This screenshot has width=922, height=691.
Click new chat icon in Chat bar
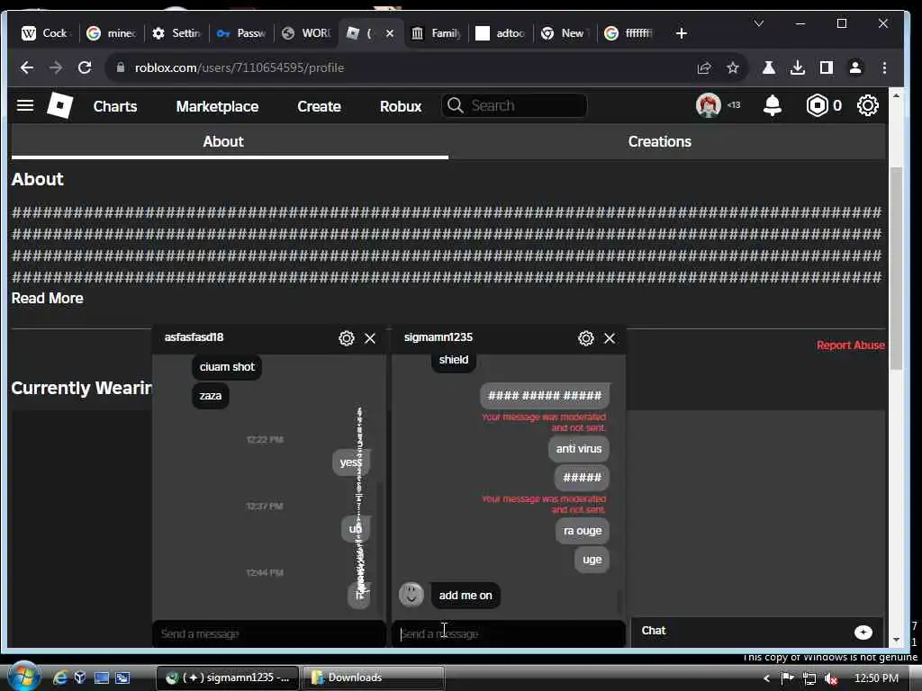pos(863,633)
